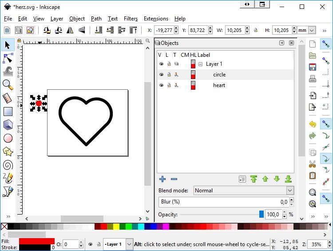Select the Rectangle tool
The width and height of the screenshot is (333, 251).
8,112
